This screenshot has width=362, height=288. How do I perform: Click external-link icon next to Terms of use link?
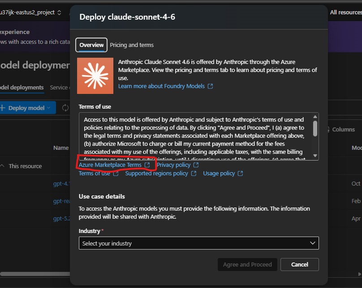[116, 173]
